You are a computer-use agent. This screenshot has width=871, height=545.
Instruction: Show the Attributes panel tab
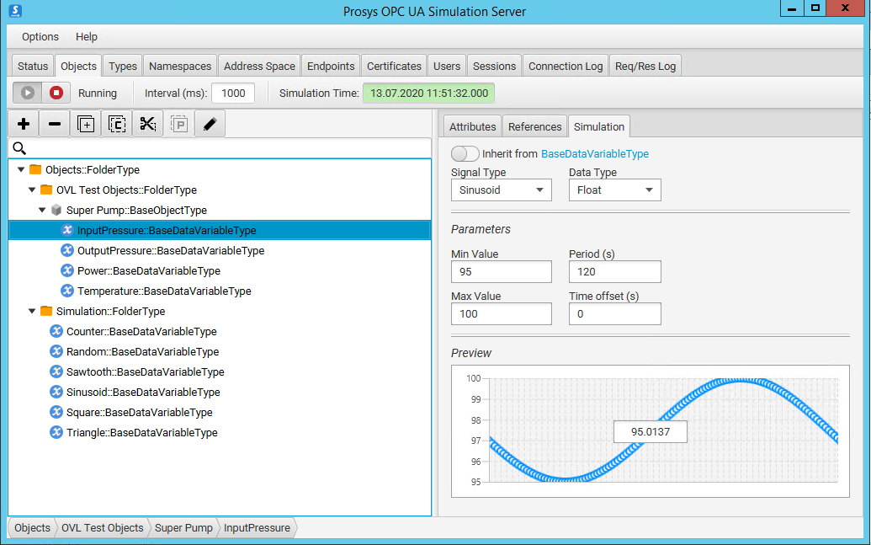pyautogui.click(x=473, y=127)
